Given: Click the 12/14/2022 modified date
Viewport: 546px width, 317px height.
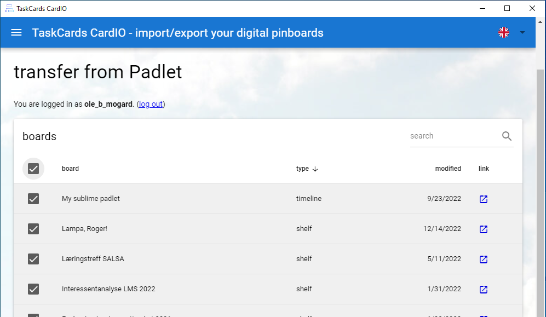Looking at the screenshot, I should click(442, 229).
